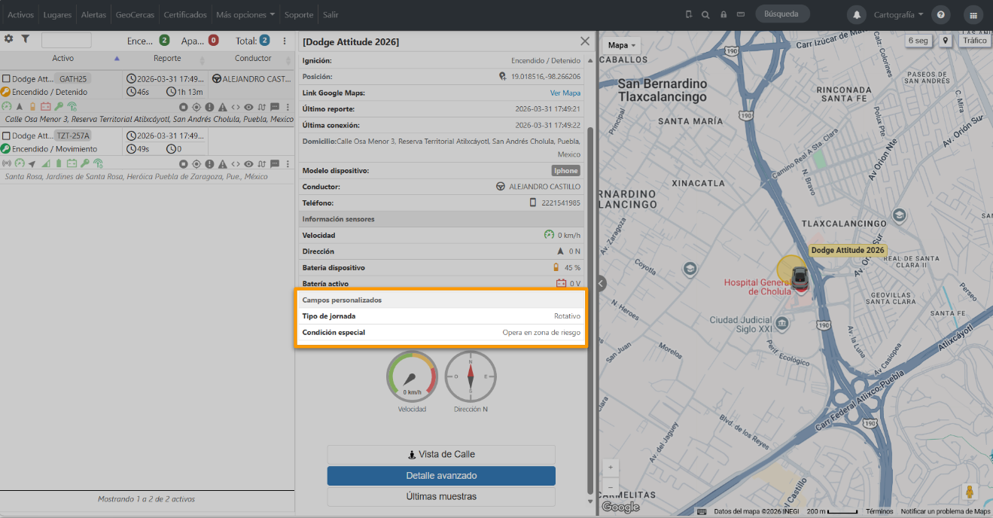Toggle the Tráfico layer on the map
Image resolution: width=993 pixels, height=518 pixels.
point(974,41)
